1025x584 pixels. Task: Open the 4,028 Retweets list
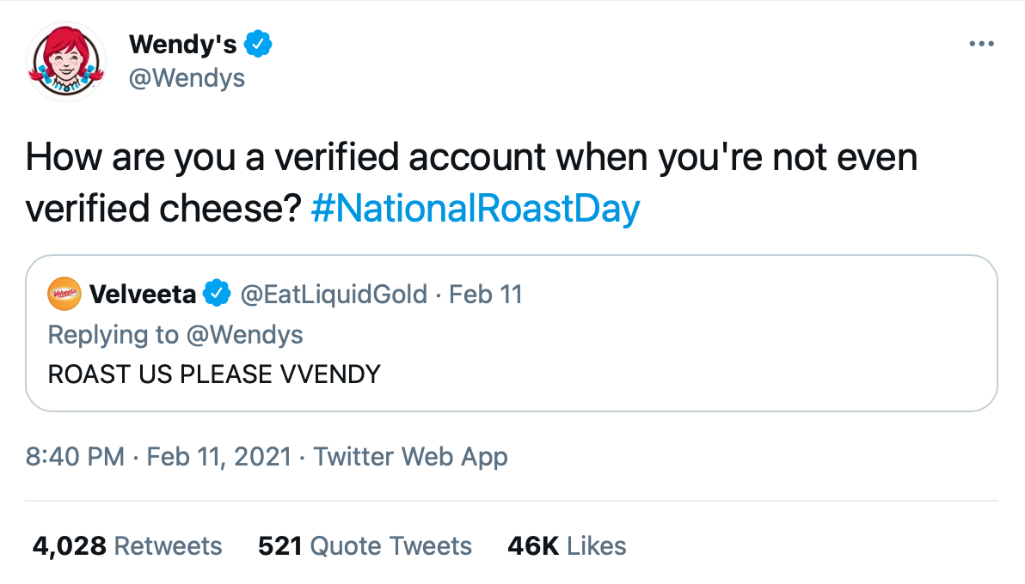[x=127, y=545]
